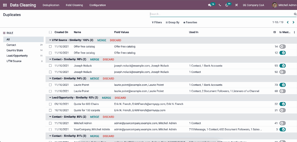This screenshot has width=297, height=142.
Task: Open the Filters dropdown
Action: pos(157,22)
